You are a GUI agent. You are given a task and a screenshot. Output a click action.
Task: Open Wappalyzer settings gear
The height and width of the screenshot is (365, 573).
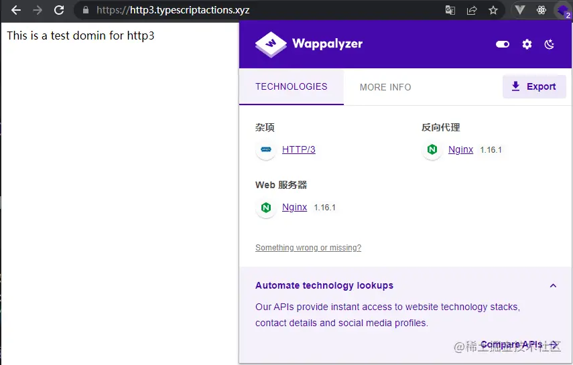pos(527,44)
